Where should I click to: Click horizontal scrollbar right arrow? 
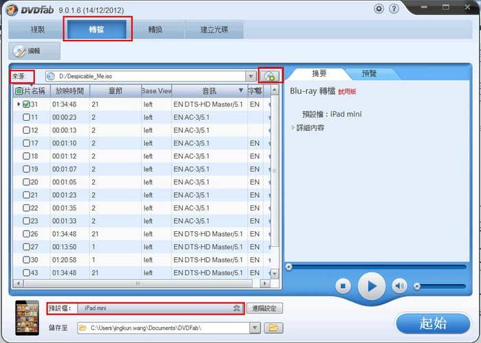(x=265, y=283)
